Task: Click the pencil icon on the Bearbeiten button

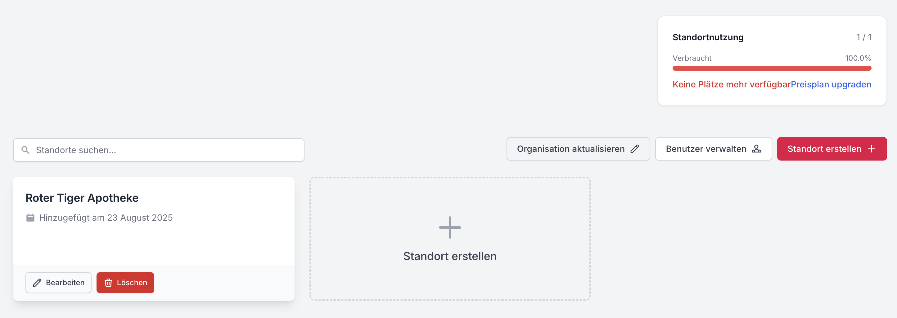Action: tap(37, 283)
